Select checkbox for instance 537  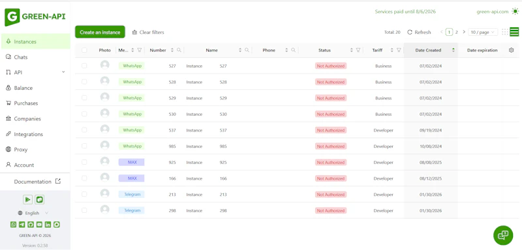84,130
